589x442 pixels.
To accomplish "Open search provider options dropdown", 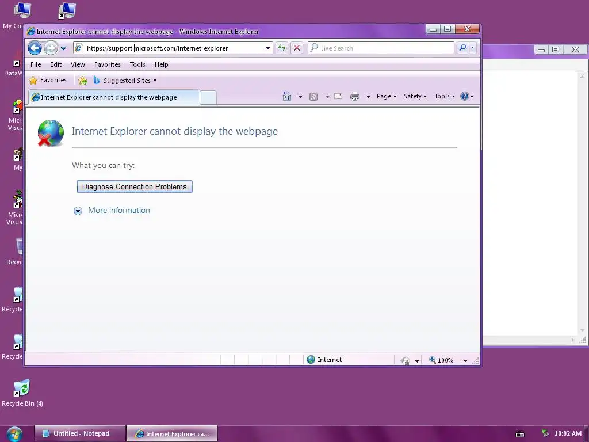I will tap(473, 48).
